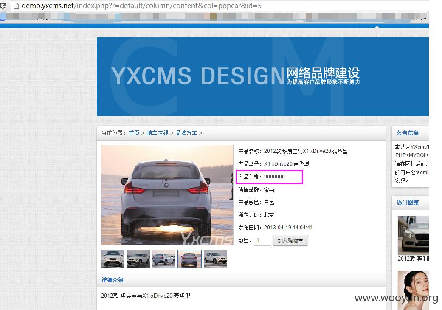
Task: Click publish date 2013-04-19 14:04:41
Action: tap(288, 228)
